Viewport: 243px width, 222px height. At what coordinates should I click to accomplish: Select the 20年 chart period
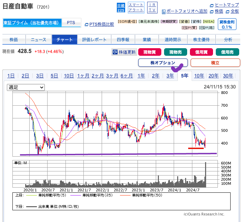pyautogui.click(x=214, y=76)
